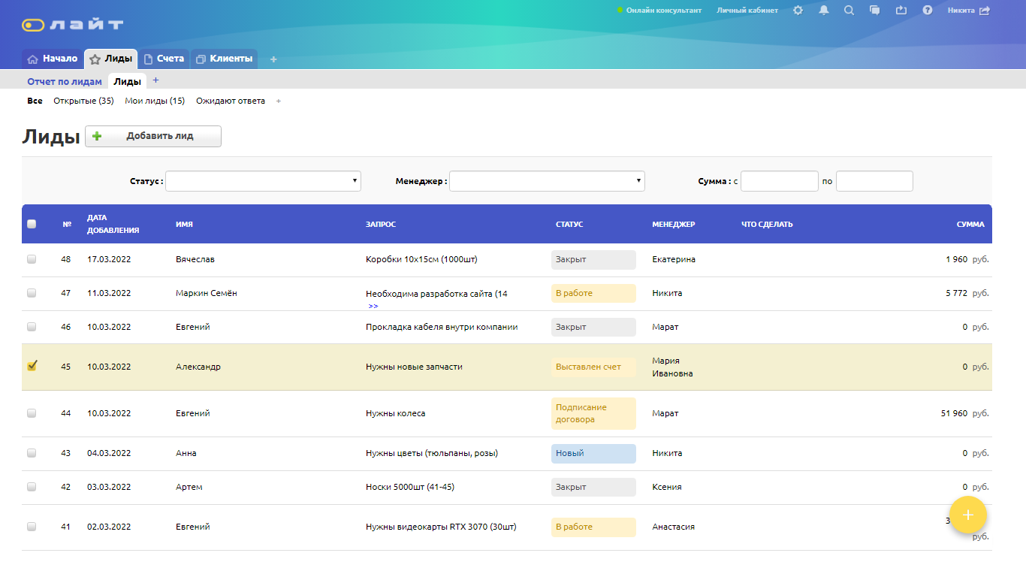Open the Менеджер filter dropdown
The width and height of the screenshot is (1026, 577).
point(547,181)
